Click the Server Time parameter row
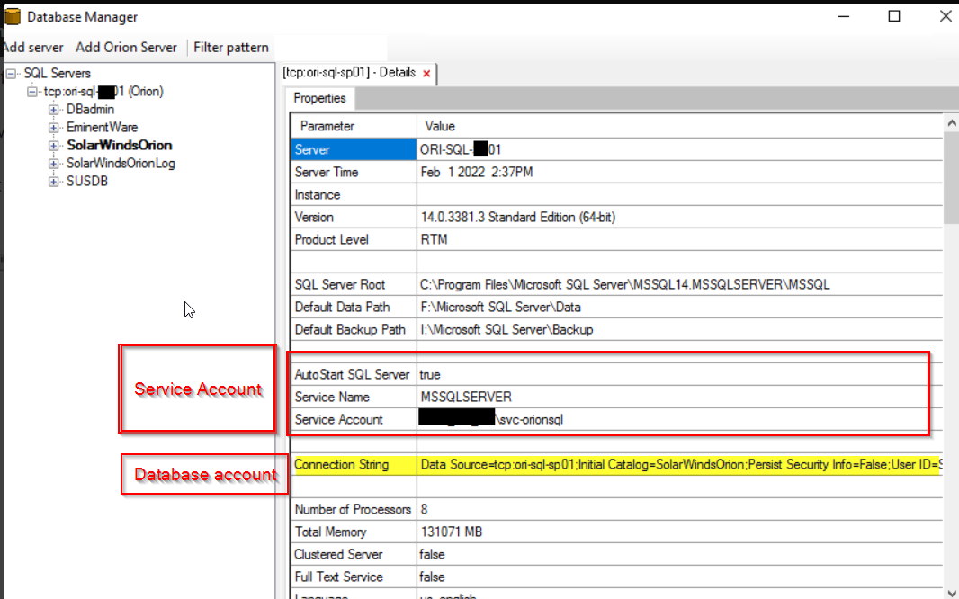 (x=354, y=173)
